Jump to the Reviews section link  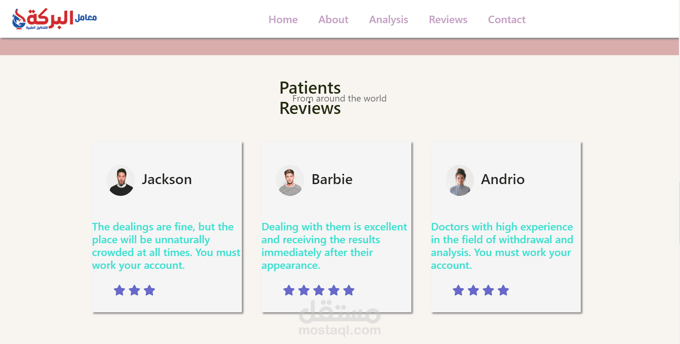tap(448, 20)
